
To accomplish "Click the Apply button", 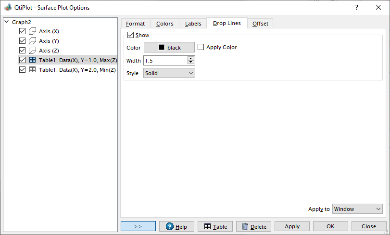I will [292, 226].
